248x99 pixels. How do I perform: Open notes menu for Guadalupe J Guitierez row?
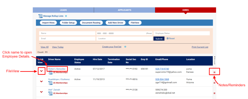214,83
